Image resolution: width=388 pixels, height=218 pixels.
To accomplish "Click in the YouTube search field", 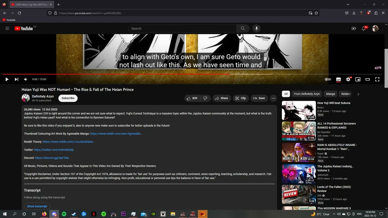I will pyautogui.click(x=182, y=28).
